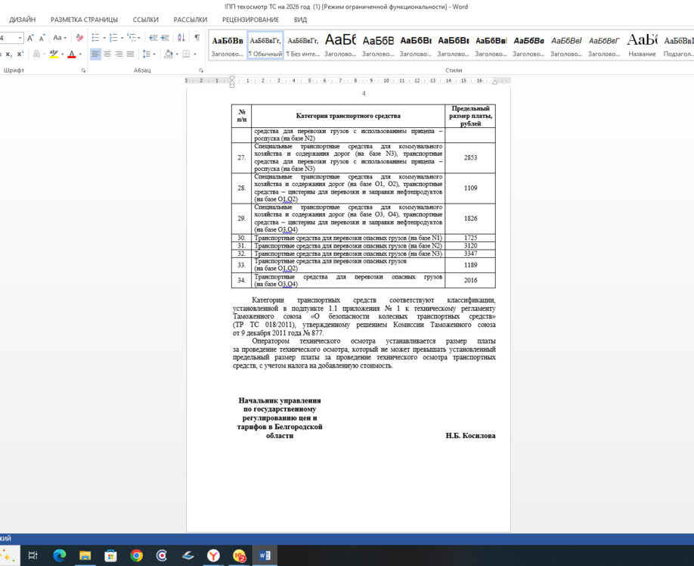The image size is (694, 566).
Task: Center-align the paragraph text
Action: click(107, 54)
